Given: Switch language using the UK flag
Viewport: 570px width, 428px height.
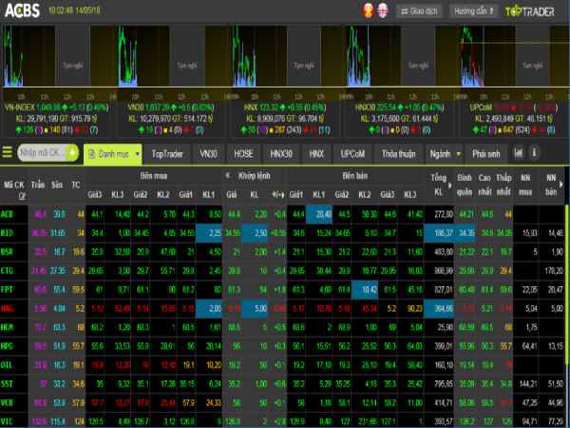Looking at the screenshot, I should click(x=381, y=10).
